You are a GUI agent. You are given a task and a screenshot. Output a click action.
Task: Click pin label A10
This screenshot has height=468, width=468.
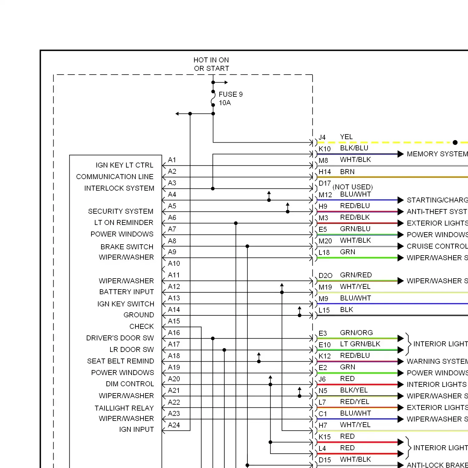pyautogui.click(x=174, y=263)
